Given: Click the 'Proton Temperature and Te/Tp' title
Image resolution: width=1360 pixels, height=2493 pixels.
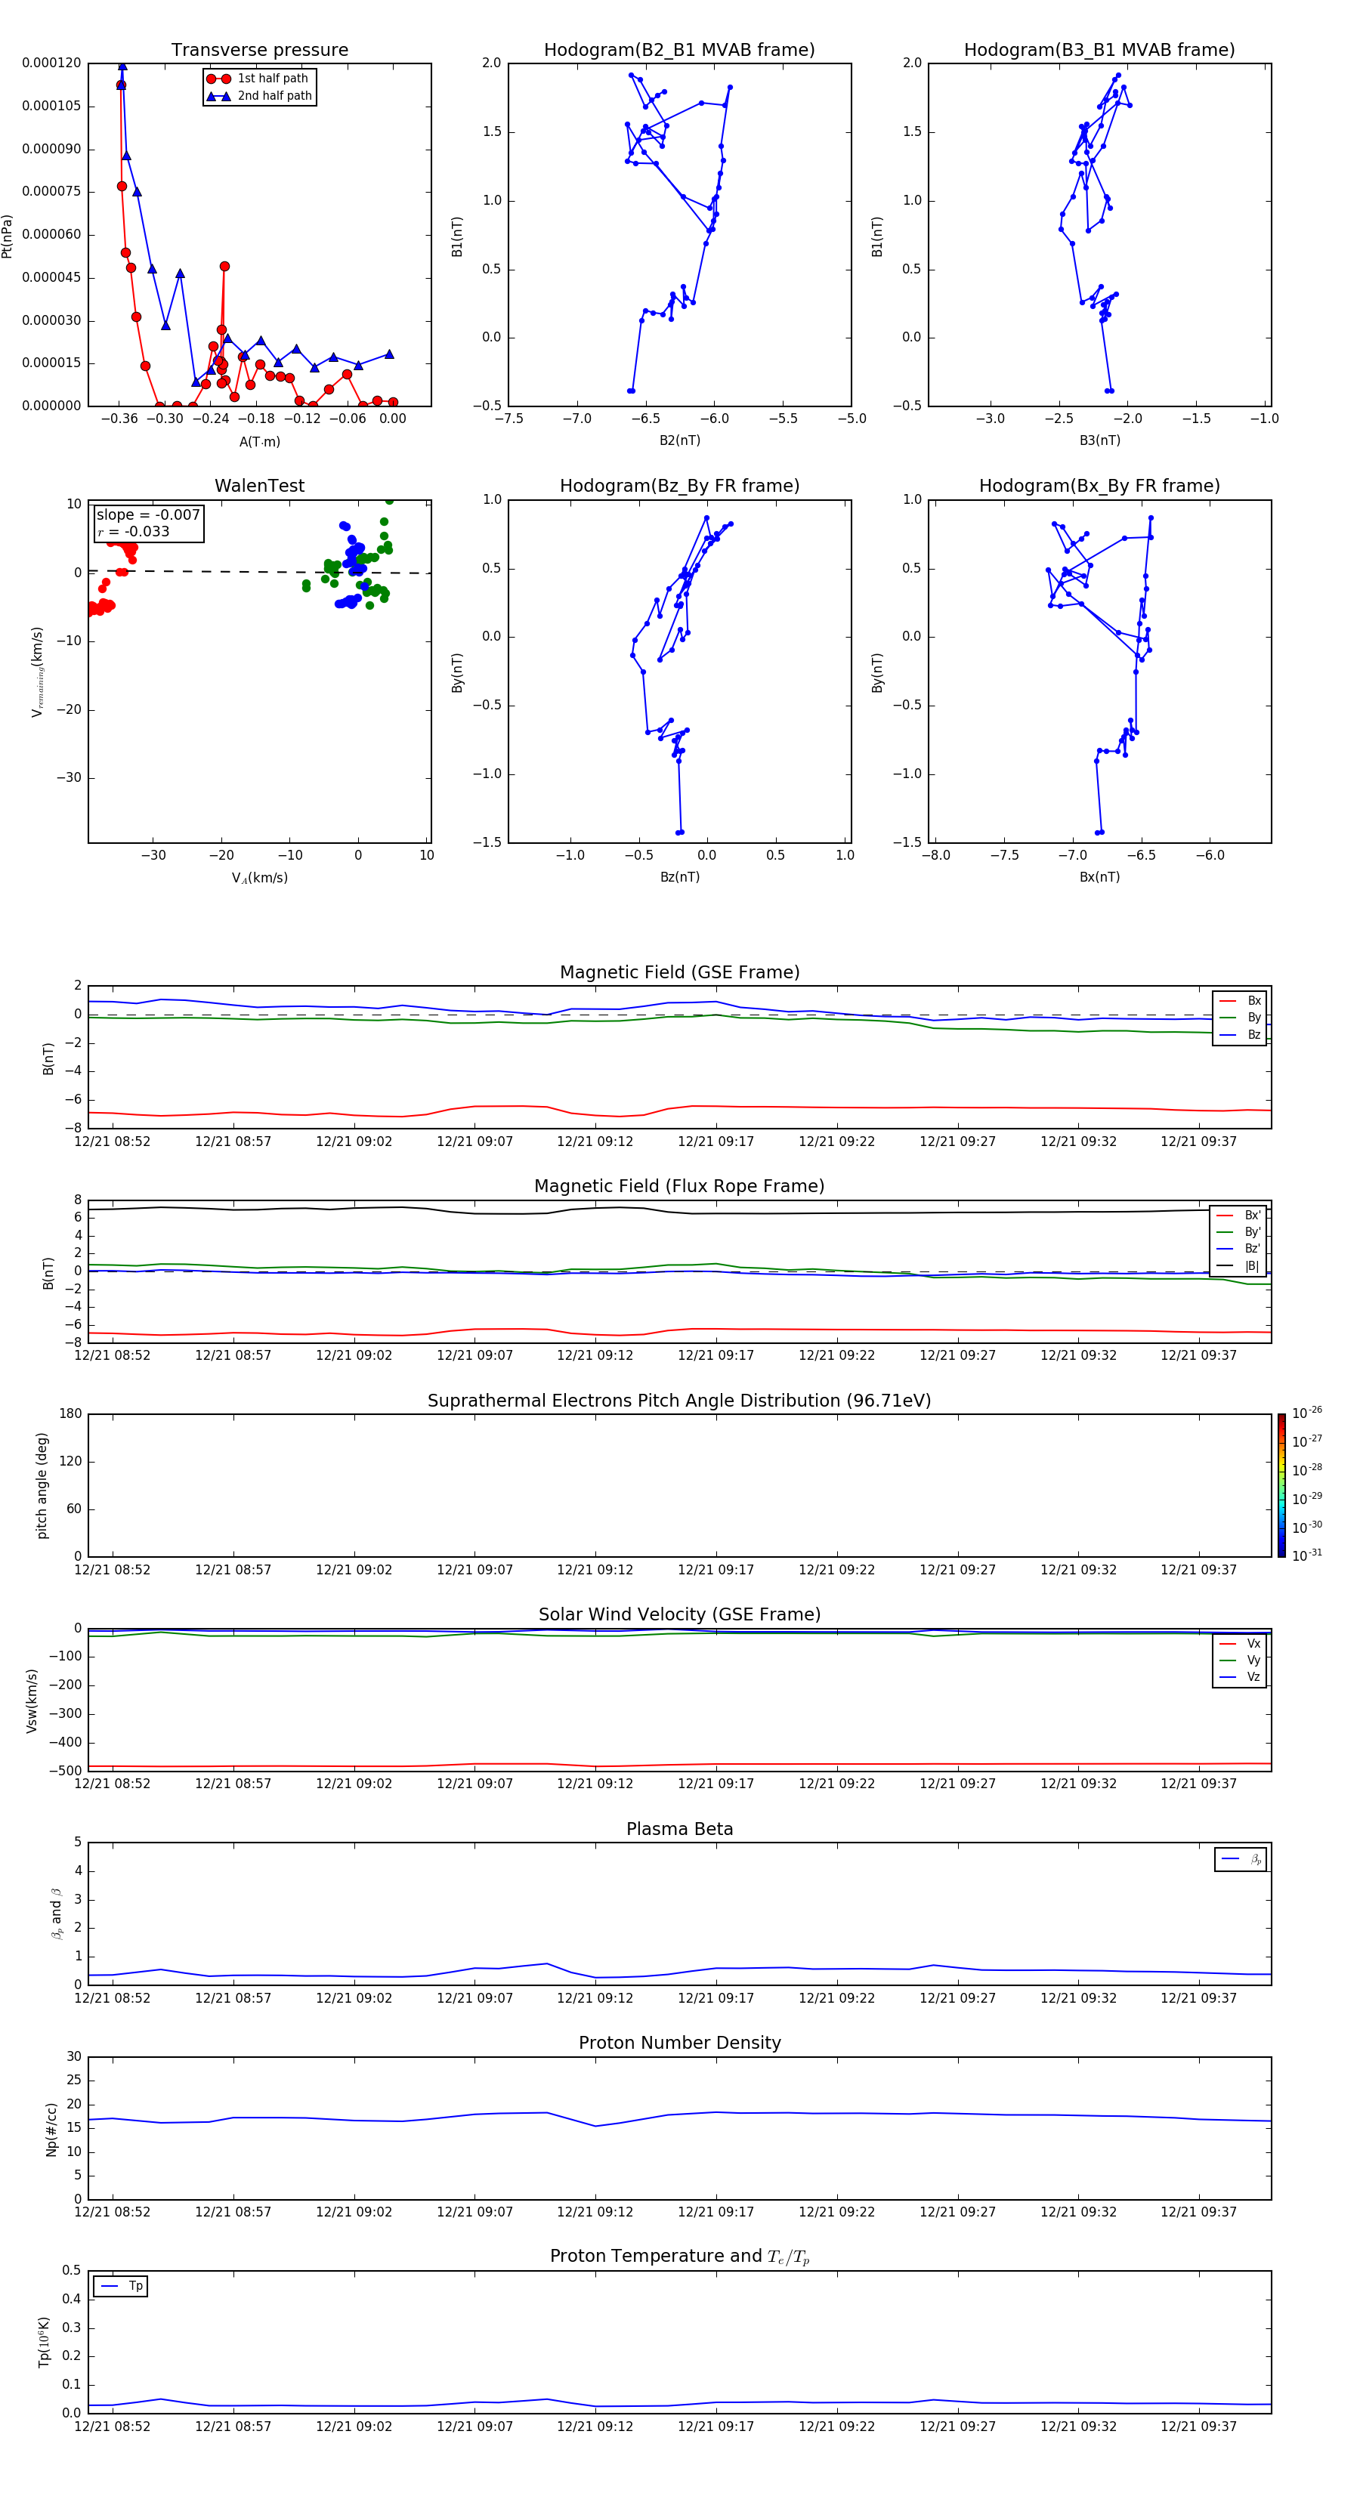Looking at the screenshot, I should click(x=679, y=2257).
